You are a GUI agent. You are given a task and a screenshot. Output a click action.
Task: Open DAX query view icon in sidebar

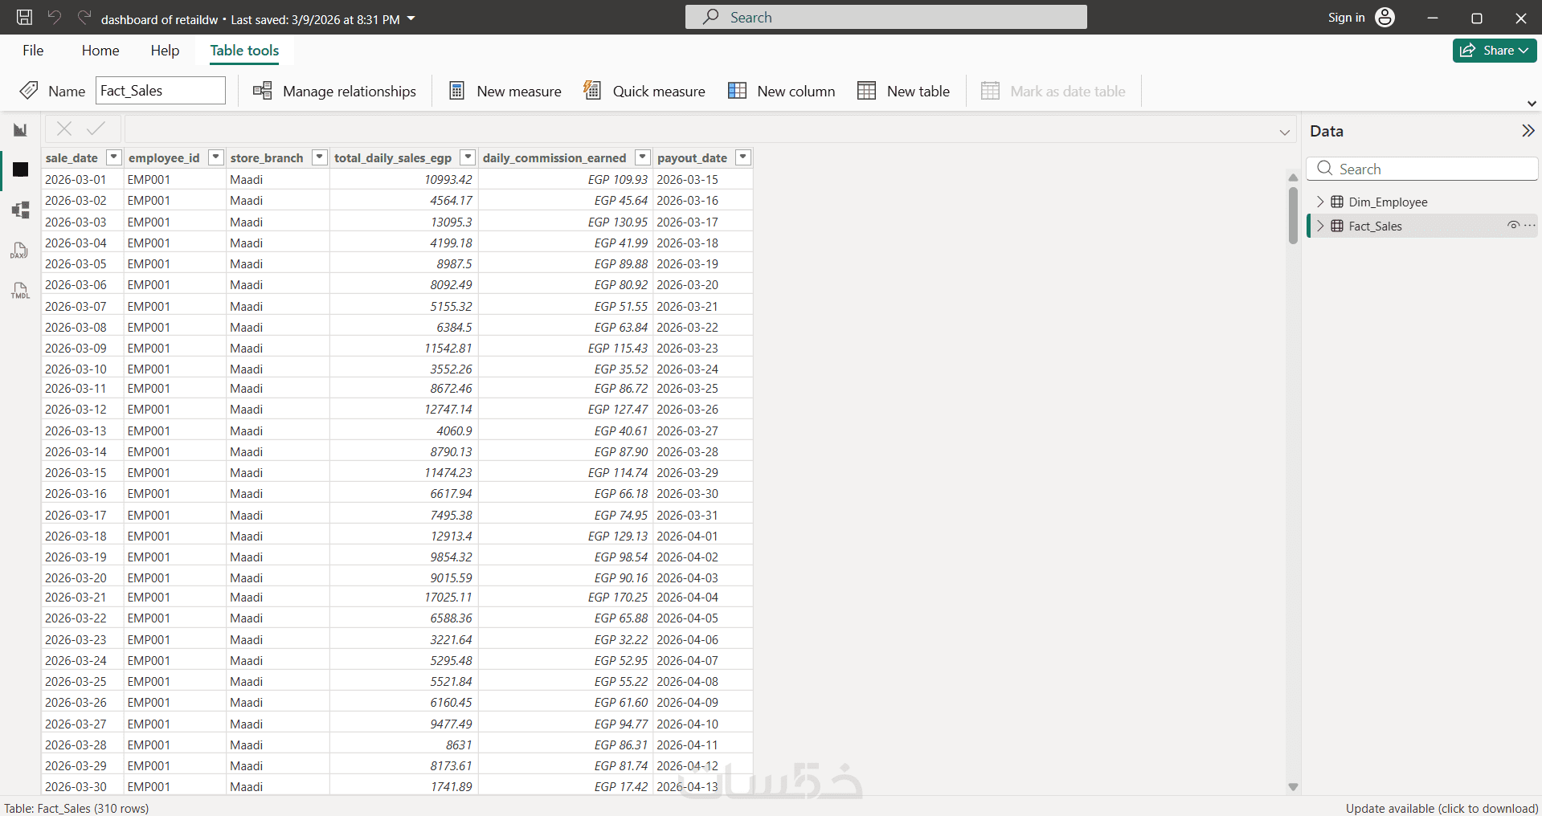pyautogui.click(x=20, y=251)
